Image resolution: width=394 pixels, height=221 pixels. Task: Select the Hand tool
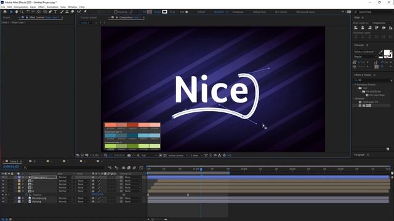[17, 12]
